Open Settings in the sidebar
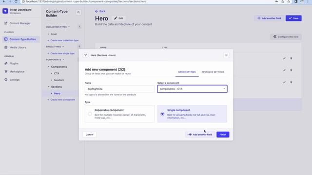312x175 pixels. coord(12,80)
